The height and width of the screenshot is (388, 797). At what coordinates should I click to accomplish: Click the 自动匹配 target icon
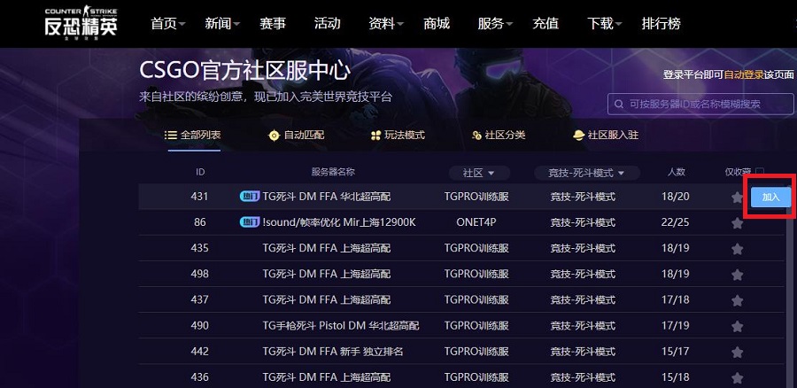[274, 136]
